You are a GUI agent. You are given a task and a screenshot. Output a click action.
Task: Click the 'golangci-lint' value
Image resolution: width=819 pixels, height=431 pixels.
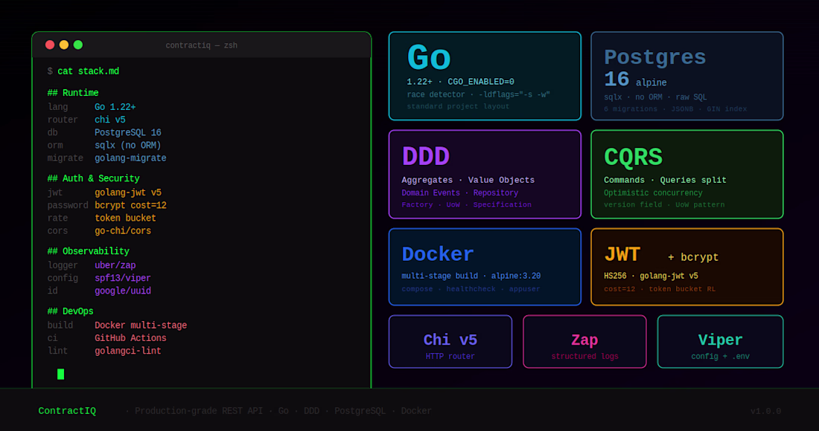(128, 351)
